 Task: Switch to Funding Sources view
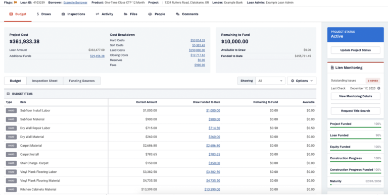pos(82,81)
